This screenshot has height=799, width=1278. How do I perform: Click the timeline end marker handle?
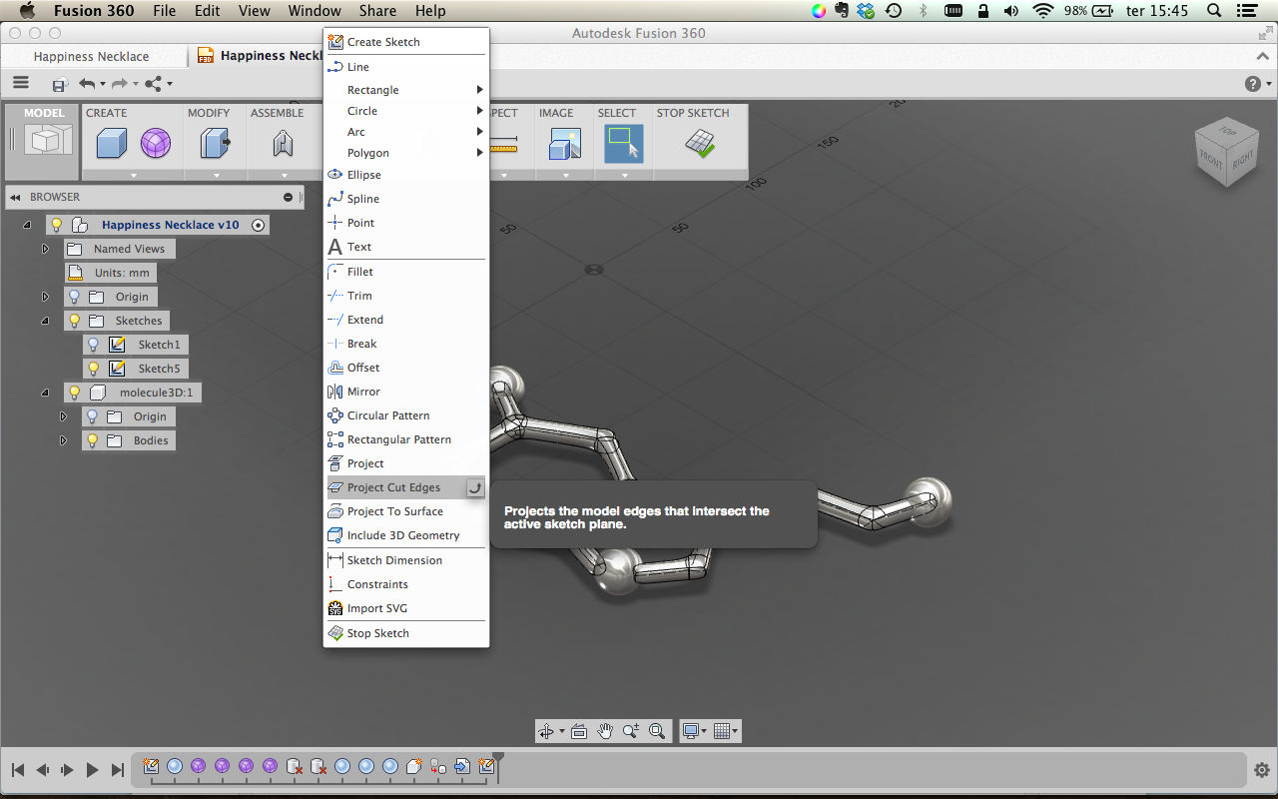tap(498, 758)
